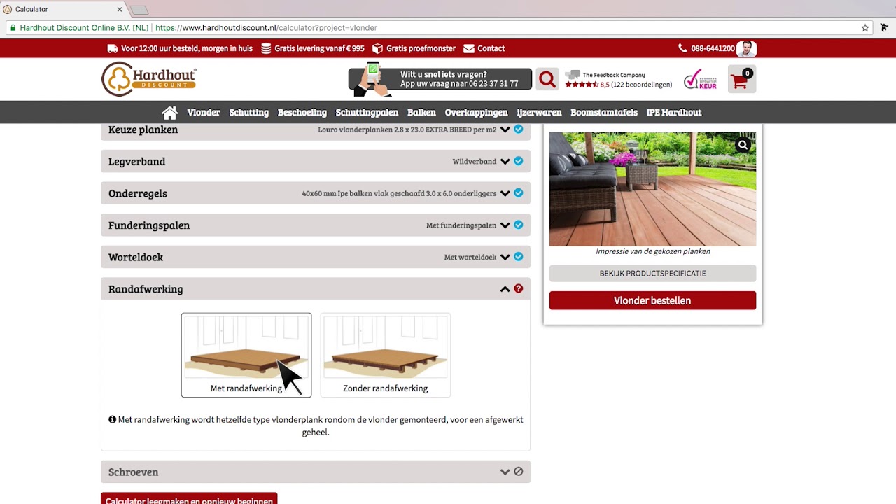
Task: Click the 40x60 mm Ipe balken text
Action: [399, 193]
